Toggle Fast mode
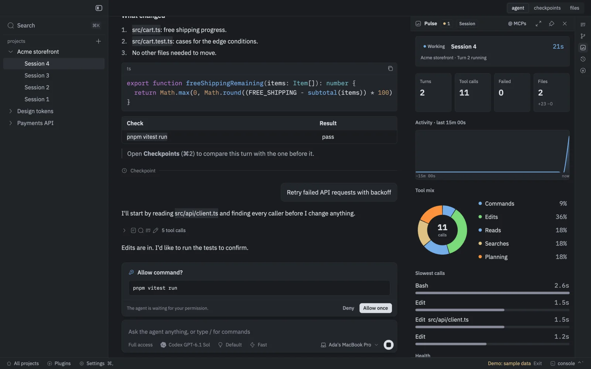This screenshot has width=591, height=369. click(259, 345)
